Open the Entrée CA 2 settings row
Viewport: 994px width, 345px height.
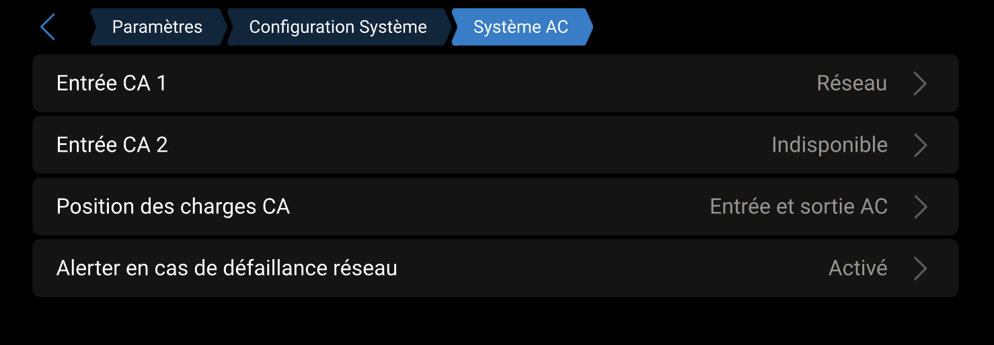[x=495, y=145]
